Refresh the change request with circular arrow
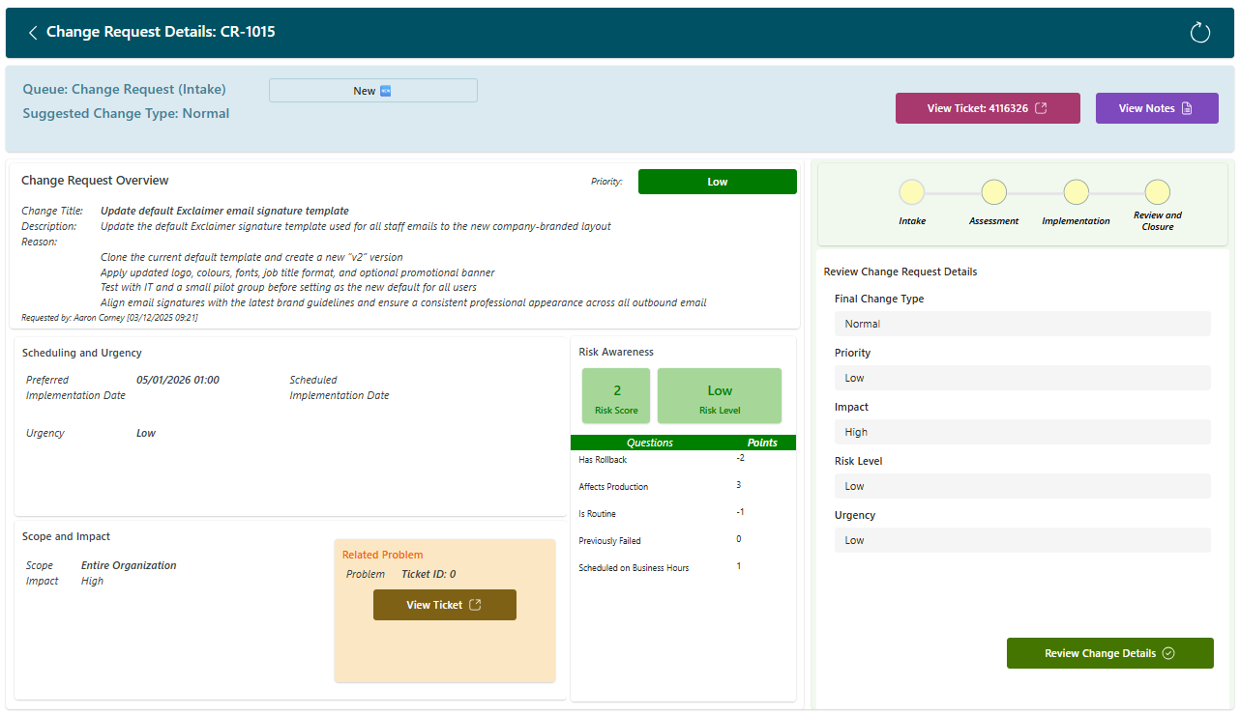Screen dimensions: 1240x715 pyautogui.click(x=1200, y=33)
